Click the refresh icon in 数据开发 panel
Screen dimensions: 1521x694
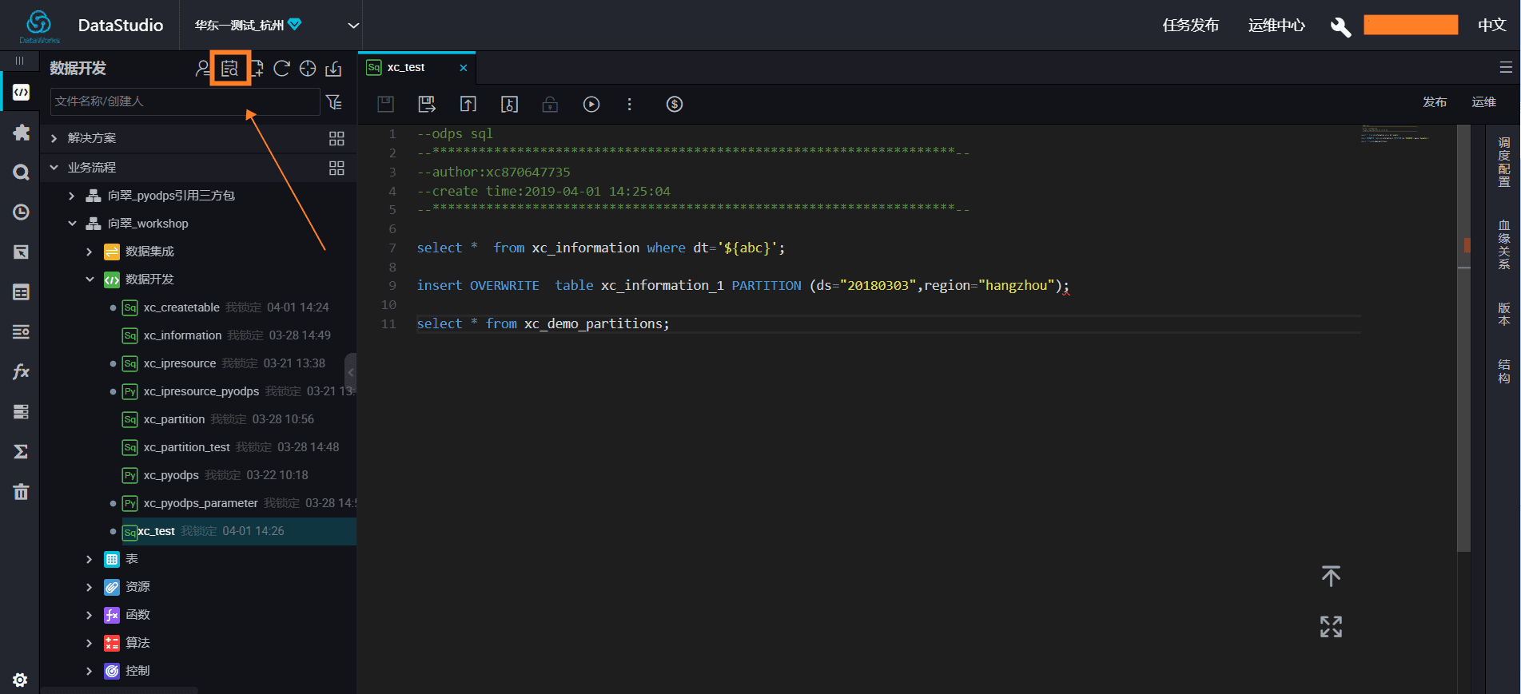281,69
